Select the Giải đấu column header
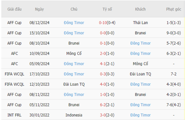 click(x=15, y=9)
